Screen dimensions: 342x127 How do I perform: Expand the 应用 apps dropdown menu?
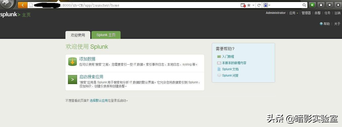pyautogui.click(x=294, y=13)
